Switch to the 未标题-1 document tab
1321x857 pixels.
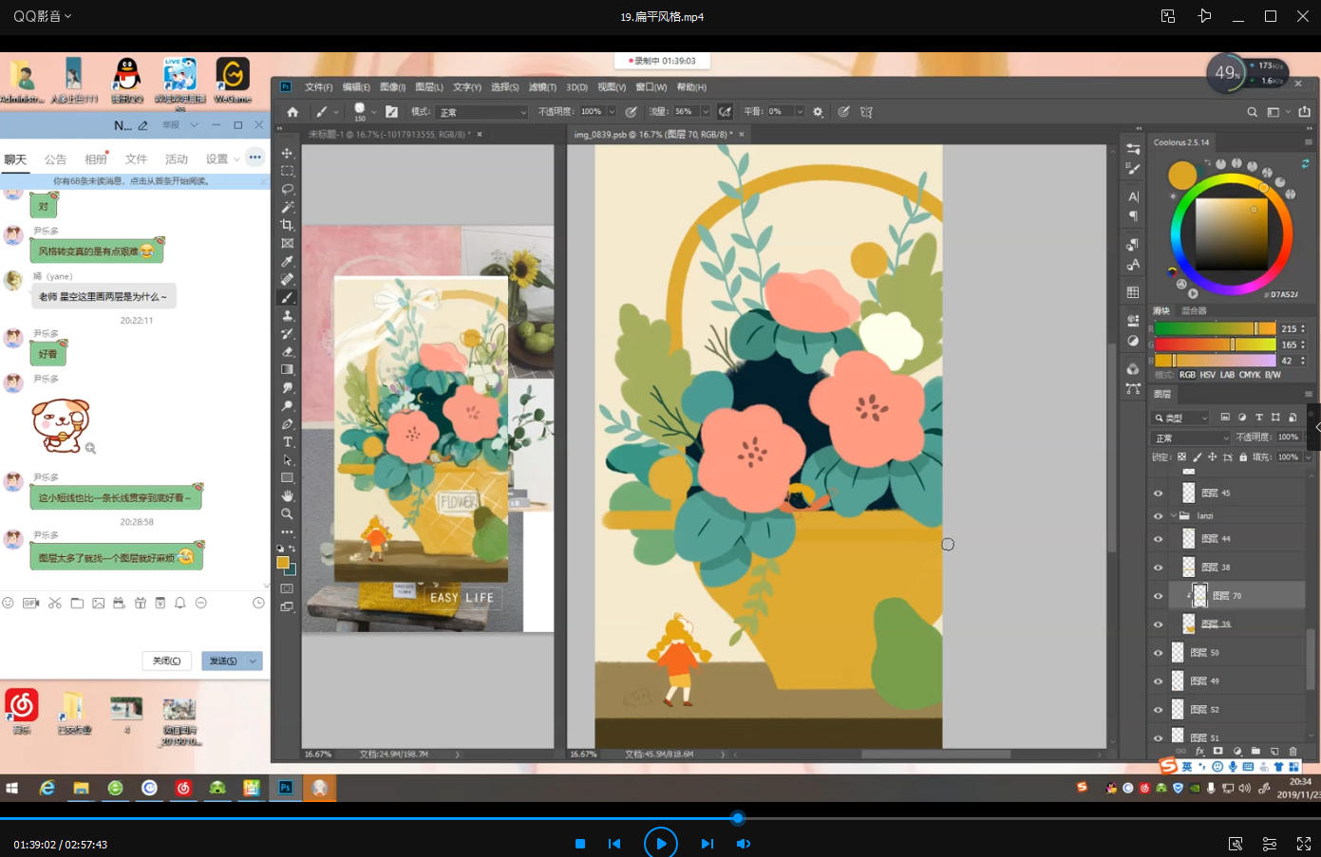coord(389,135)
